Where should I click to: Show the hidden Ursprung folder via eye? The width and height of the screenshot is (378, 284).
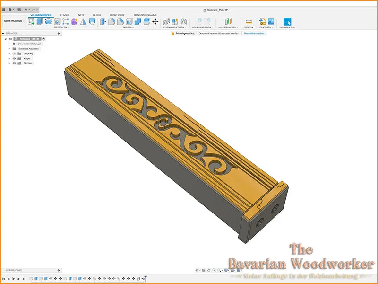click(x=14, y=53)
